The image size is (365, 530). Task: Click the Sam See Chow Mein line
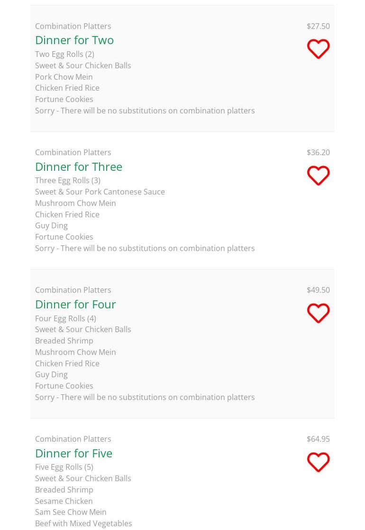(71, 512)
